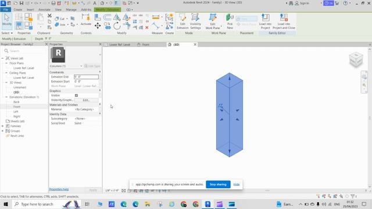Select the Text tool letter A icon
Image resolution: width=372 pixels, height=209 pixels.
click(x=94, y=3)
